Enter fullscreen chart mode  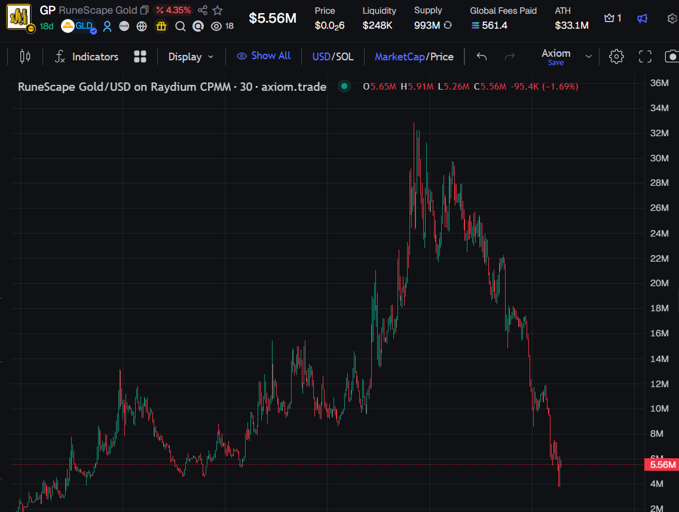(x=645, y=57)
